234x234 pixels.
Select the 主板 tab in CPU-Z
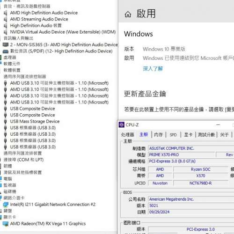[144, 134]
